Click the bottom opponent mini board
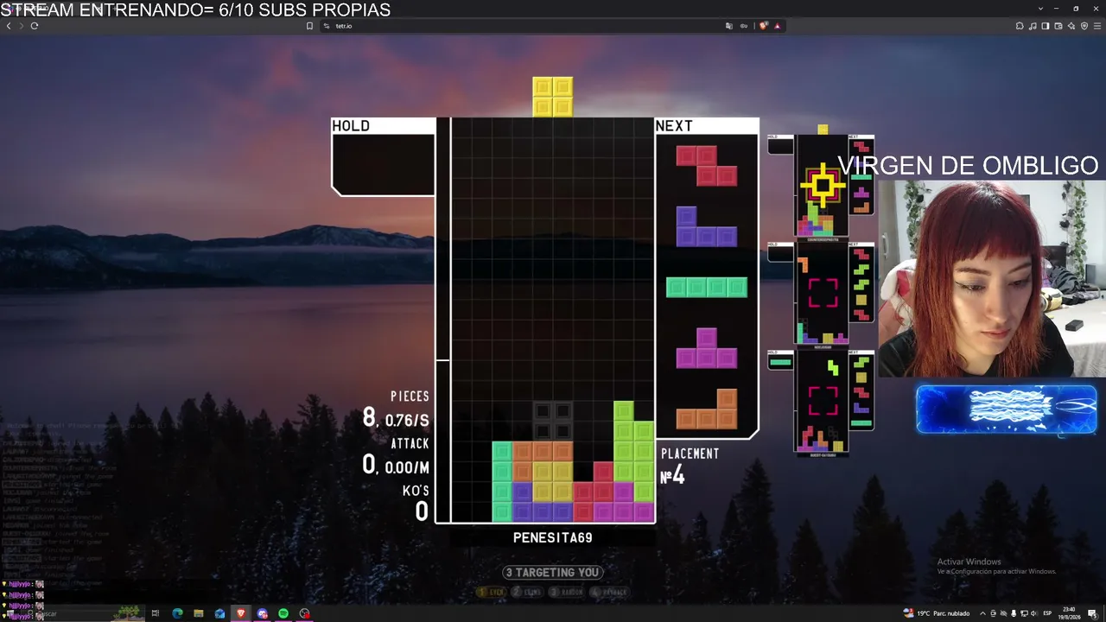Screen dimensions: 1106x622 pos(822,402)
